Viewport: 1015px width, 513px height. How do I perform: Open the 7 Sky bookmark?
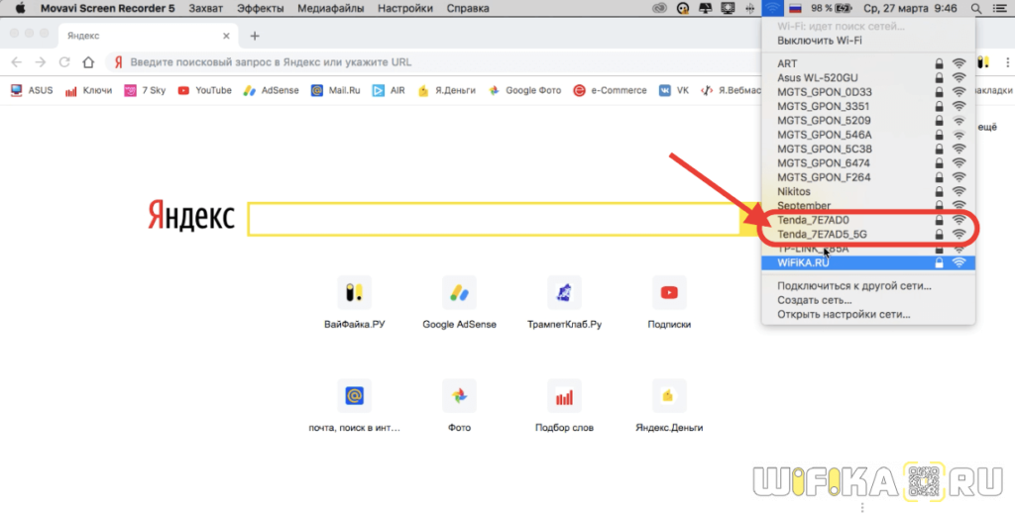click(145, 90)
